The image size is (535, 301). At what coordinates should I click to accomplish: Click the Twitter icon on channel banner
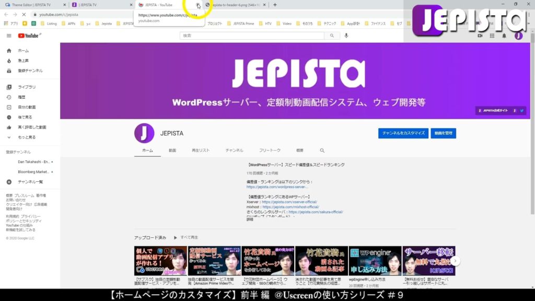(x=522, y=111)
